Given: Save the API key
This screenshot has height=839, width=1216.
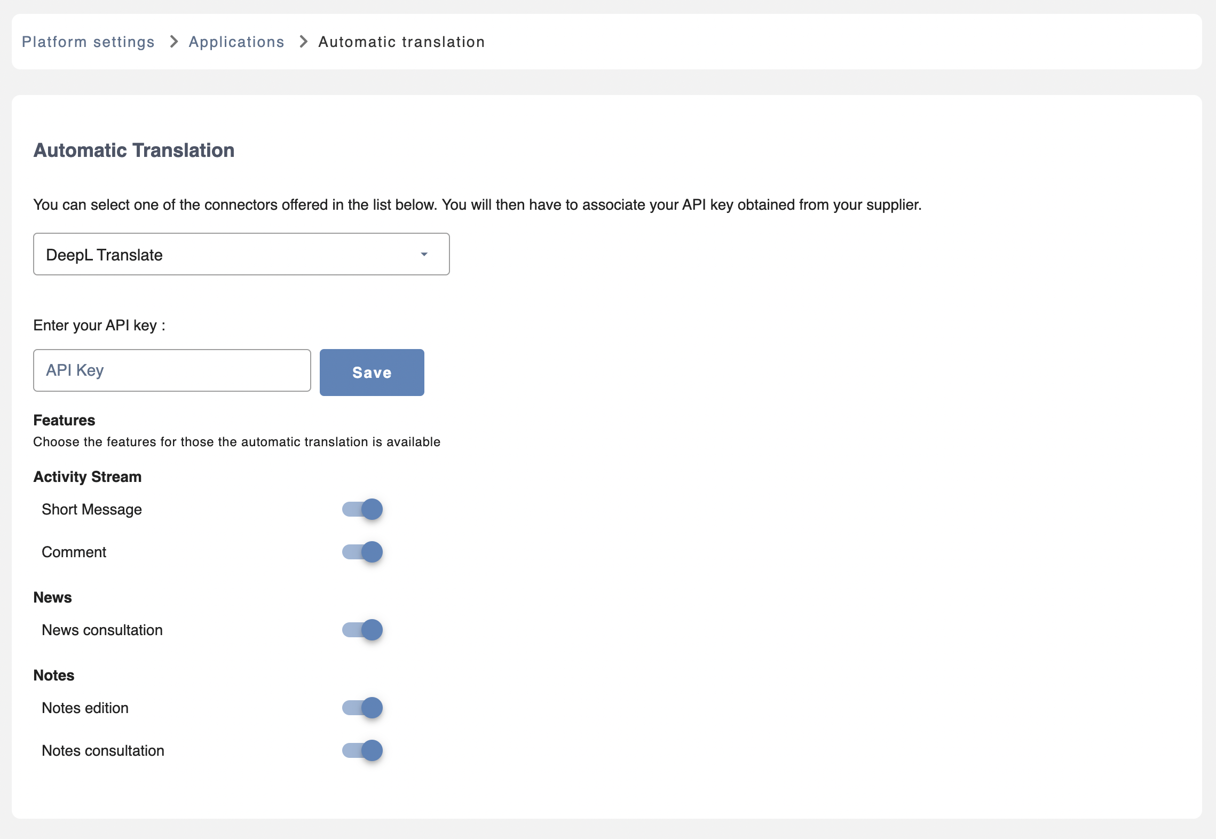Looking at the screenshot, I should (372, 373).
